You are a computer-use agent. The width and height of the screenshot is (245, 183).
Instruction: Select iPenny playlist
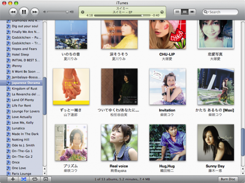coord(21,66)
